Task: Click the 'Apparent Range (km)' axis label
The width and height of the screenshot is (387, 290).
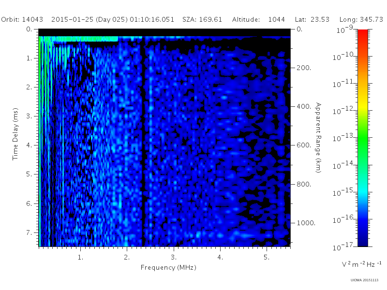Action: click(318, 138)
